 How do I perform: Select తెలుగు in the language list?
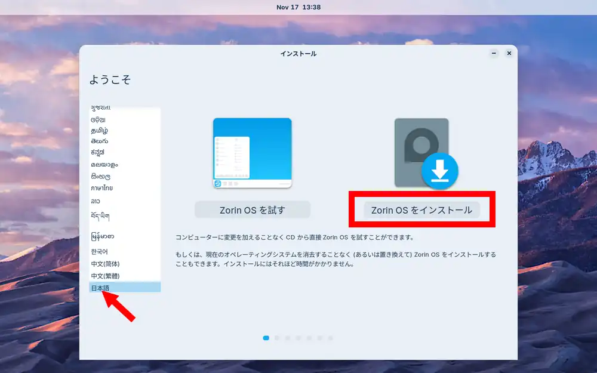pyautogui.click(x=99, y=141)
